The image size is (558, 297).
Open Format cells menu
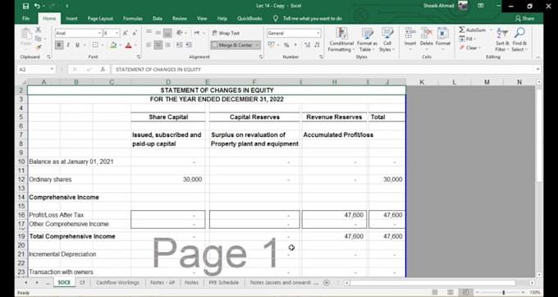(x=443, y=39)
